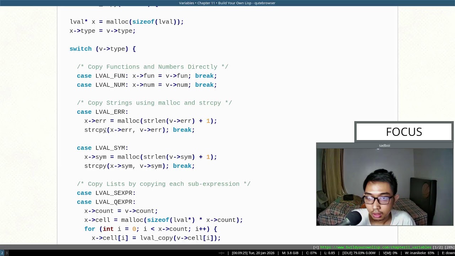Click the memory usage 'M: 3.8 GiB' entry

point(290,253)
